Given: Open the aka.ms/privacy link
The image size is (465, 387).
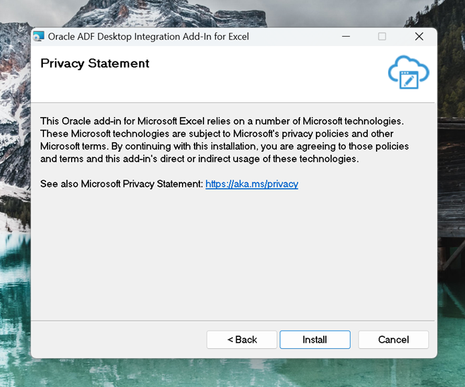Looking at the screenshot, I should click(x=252, y=183).
